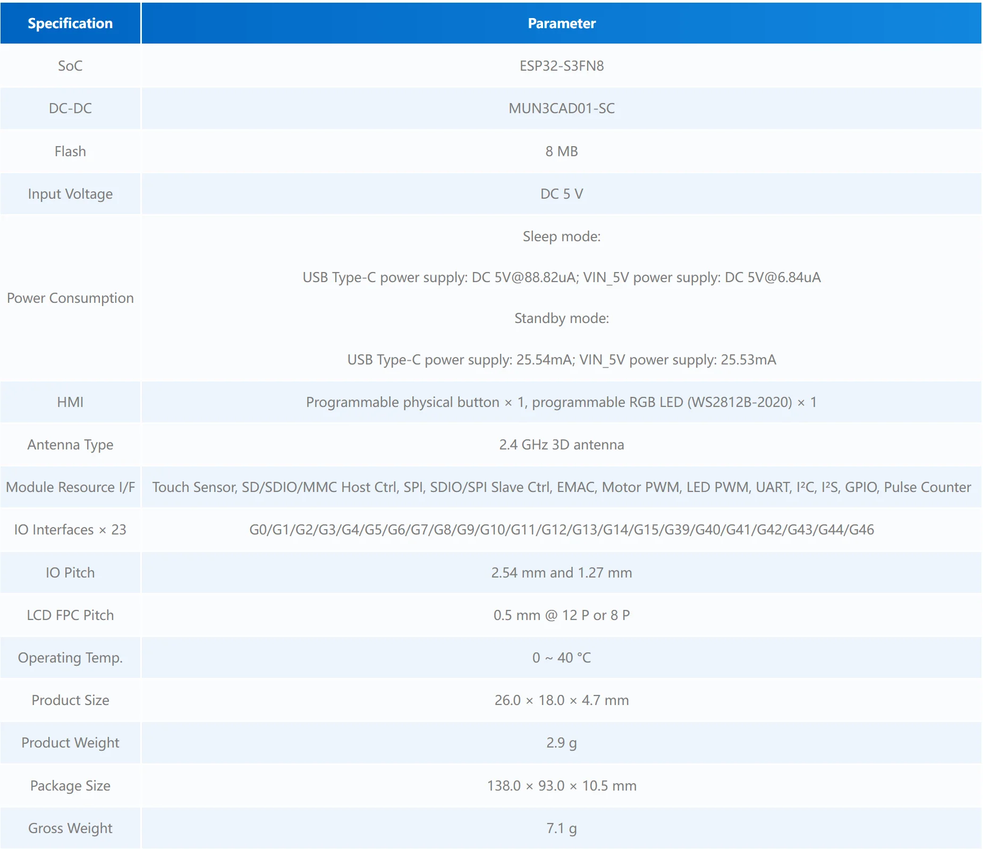Select the '2.4 GHz 3D antenna' value

[562, 445]
